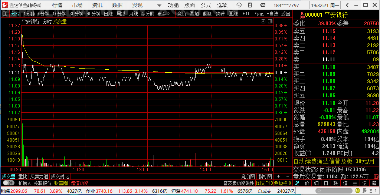Viewport: 380px width, 195px height.
Task: Click the back chevron icon in title bar
Action: 347,5
